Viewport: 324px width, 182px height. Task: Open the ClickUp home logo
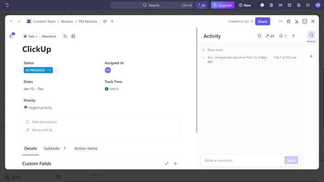[7, 5]
